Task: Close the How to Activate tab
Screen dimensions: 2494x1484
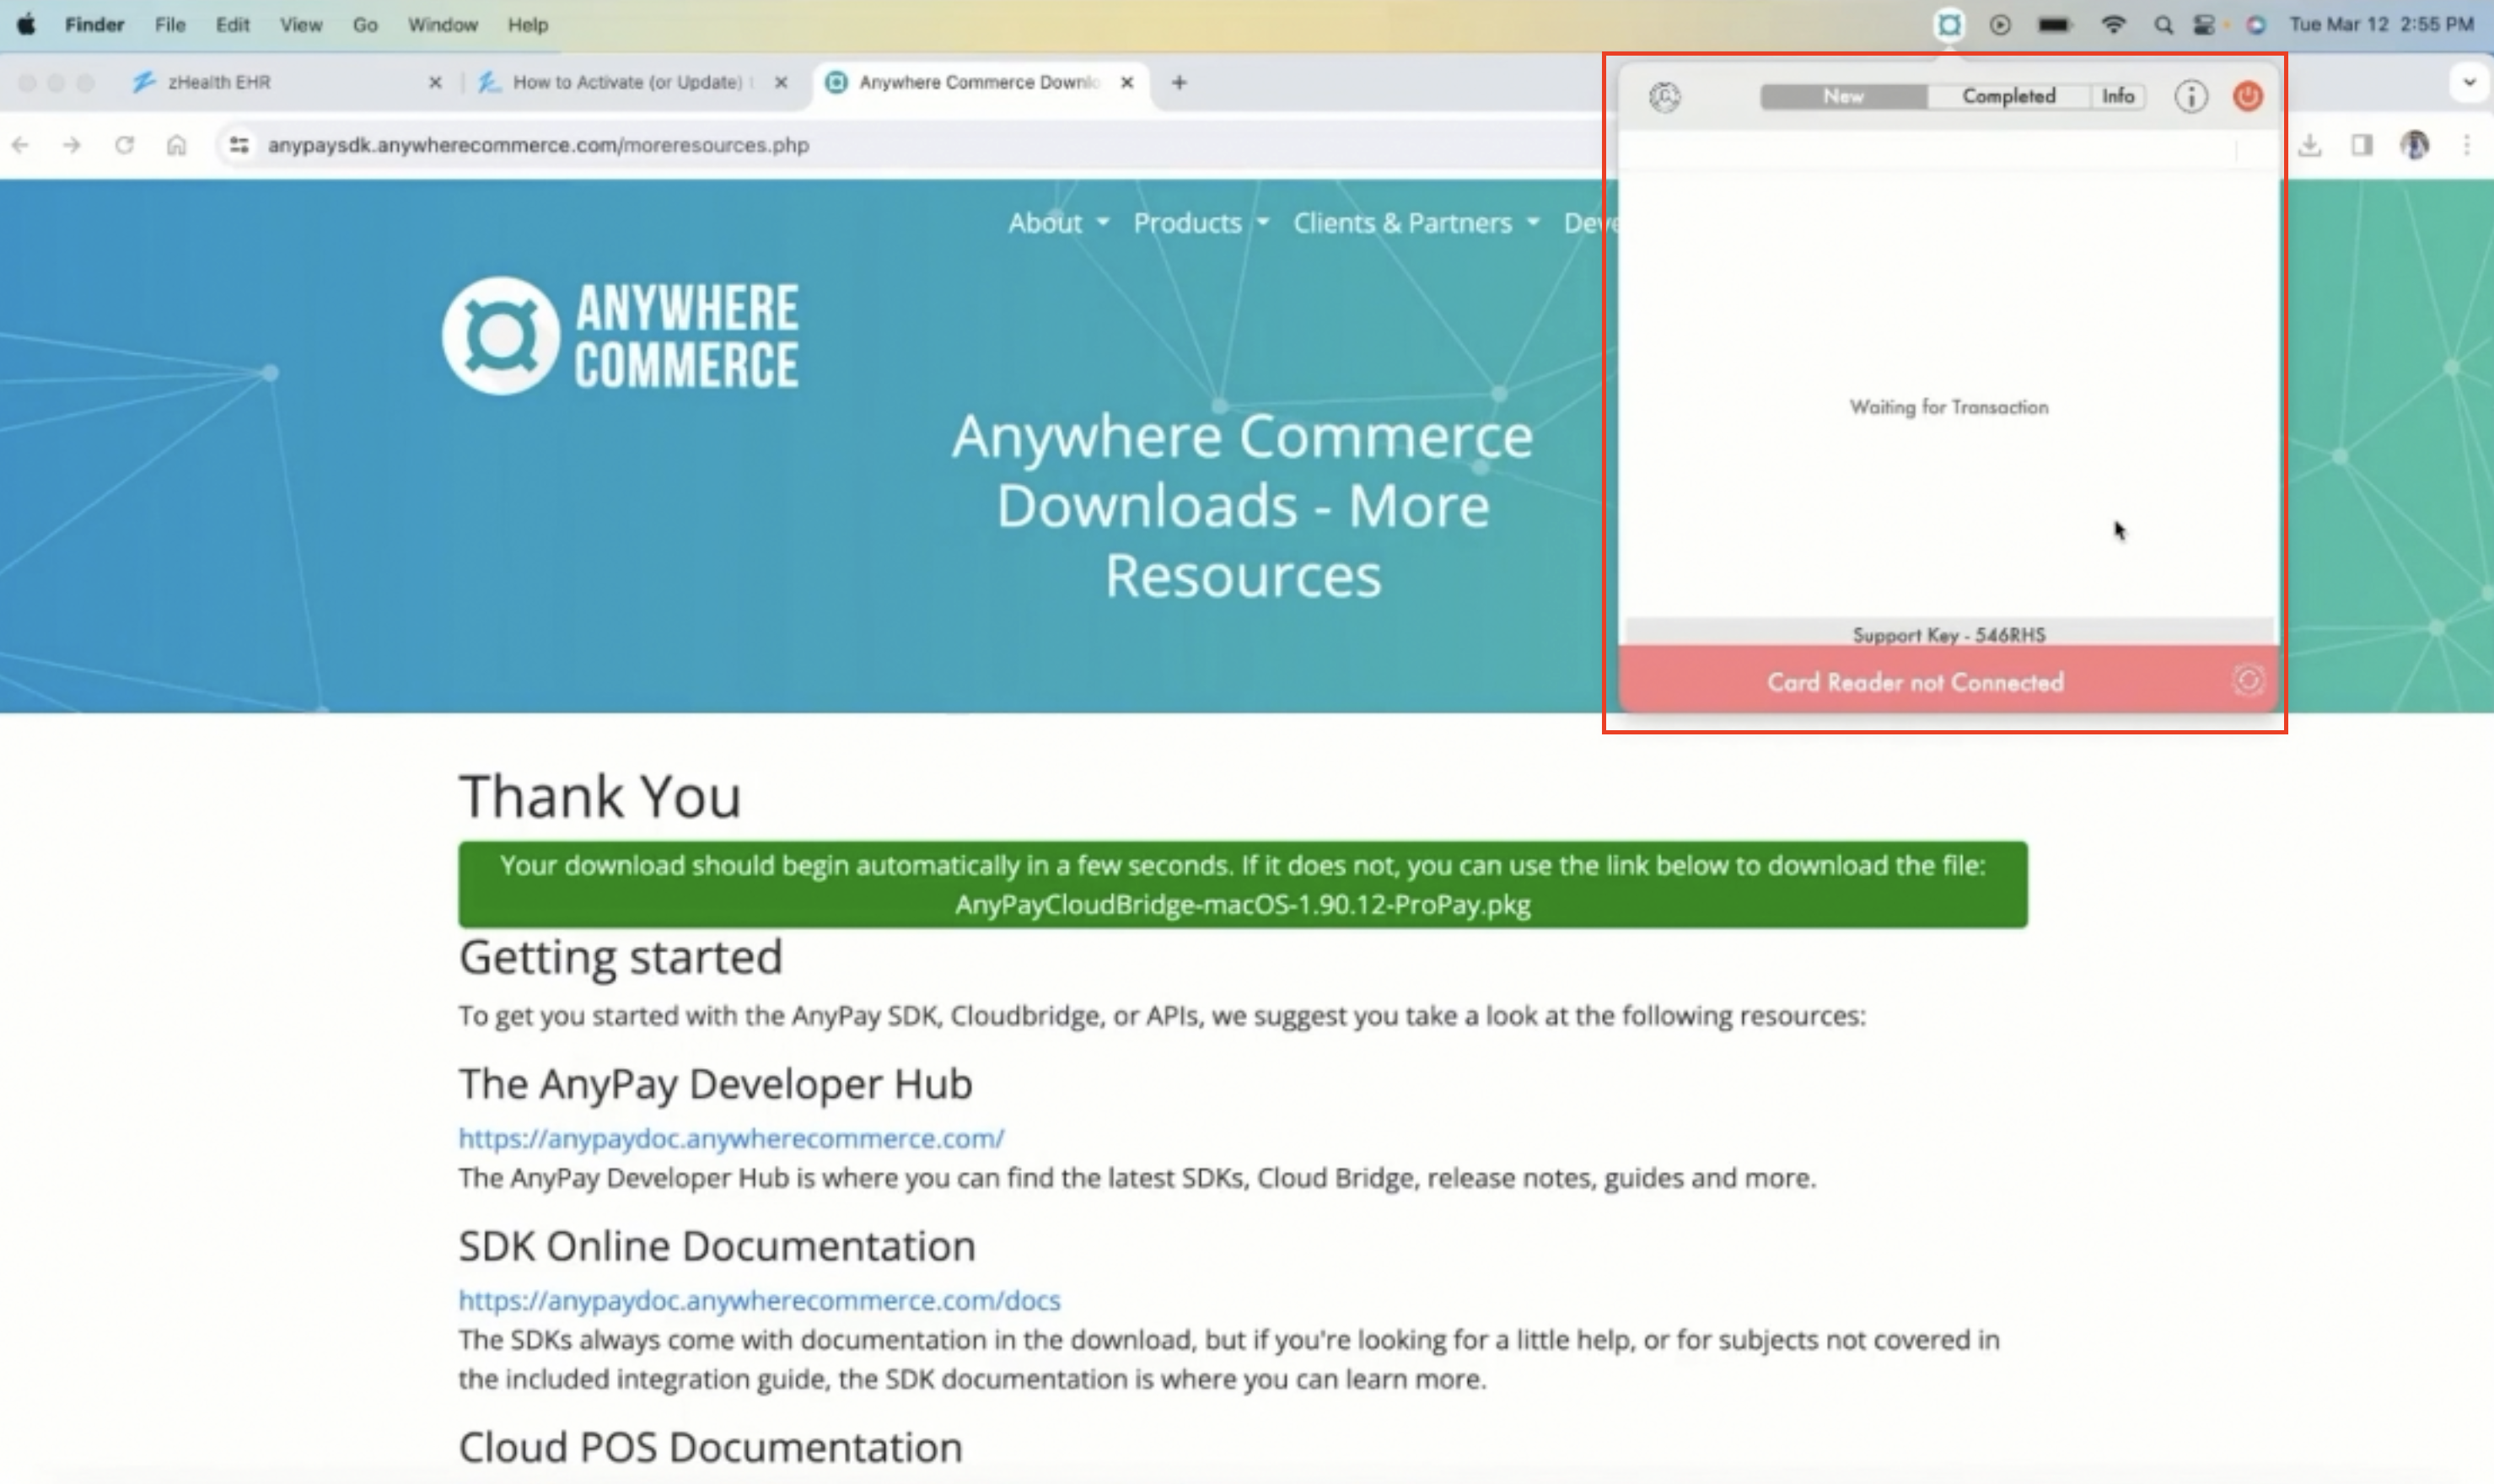Action: pyautogui.click(x=781, y=82)
